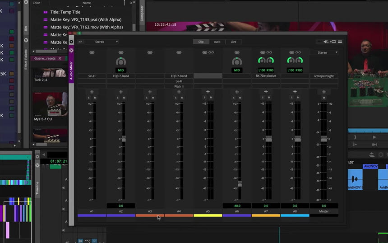Mute track A7

click(x=269, y=98)
